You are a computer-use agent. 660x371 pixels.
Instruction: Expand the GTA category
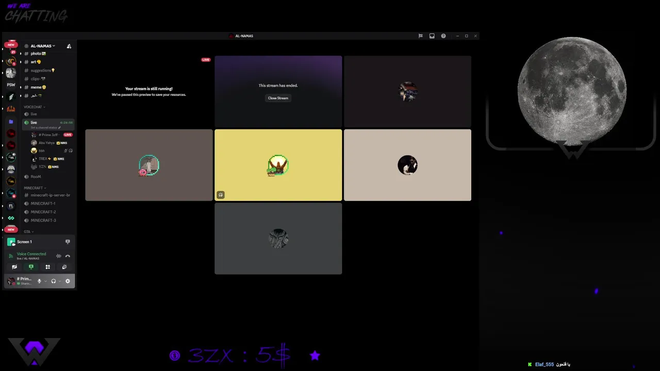[28, 231]
